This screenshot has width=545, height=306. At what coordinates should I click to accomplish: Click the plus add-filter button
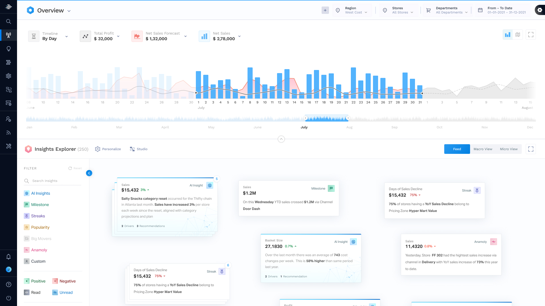click(x=325, y=10)
